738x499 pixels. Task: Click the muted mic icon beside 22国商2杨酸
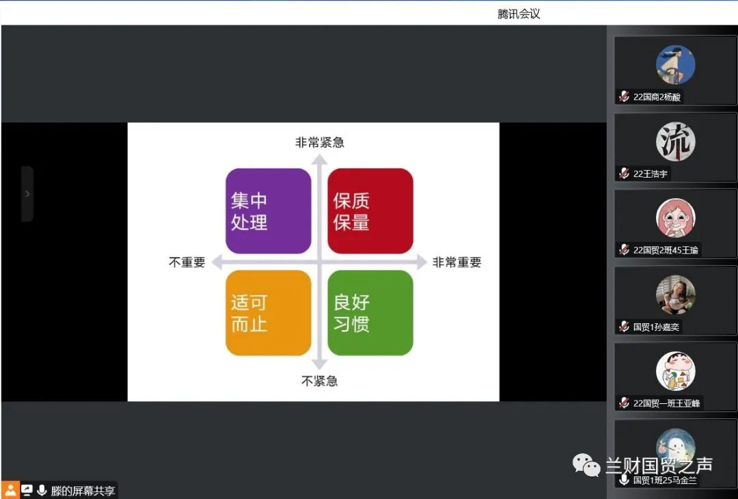pos(624,96)
